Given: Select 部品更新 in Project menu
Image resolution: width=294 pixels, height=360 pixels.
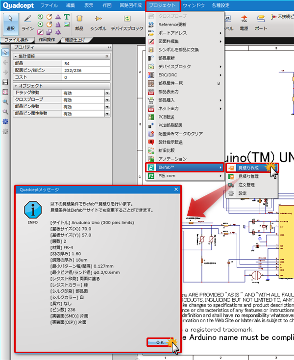Looking at the screenshot, I should (x=185, y=58).
